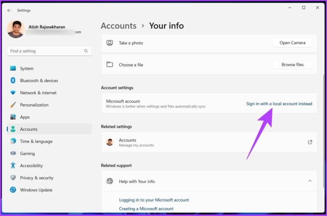The width and height of the screenshot is (327, 216).
Task: Go to Bluetooth & devices label
Action: (x=39, y=81)
